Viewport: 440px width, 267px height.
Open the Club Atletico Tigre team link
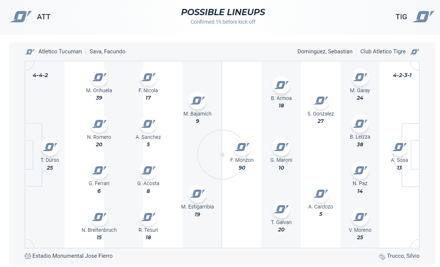383,51
